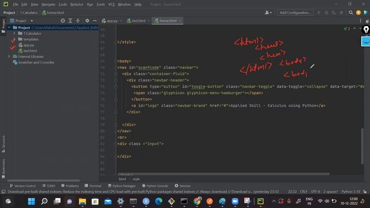Open Microsoft Edge from taskbar

[159, 202]
